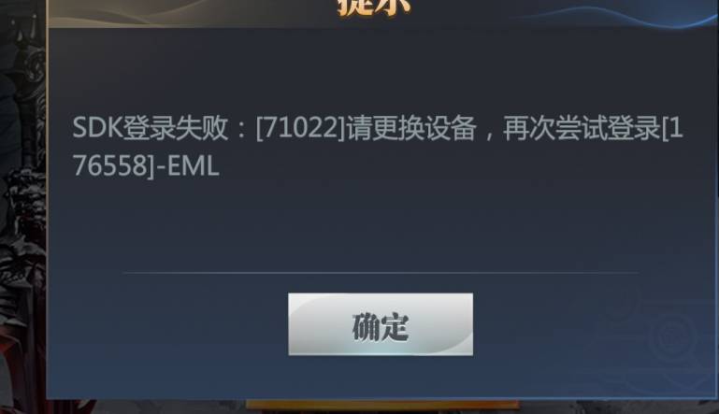Click the 提示 dialog title
This screenshot has width=719, height=414.
pyautogui.click(x=374, y=7)
